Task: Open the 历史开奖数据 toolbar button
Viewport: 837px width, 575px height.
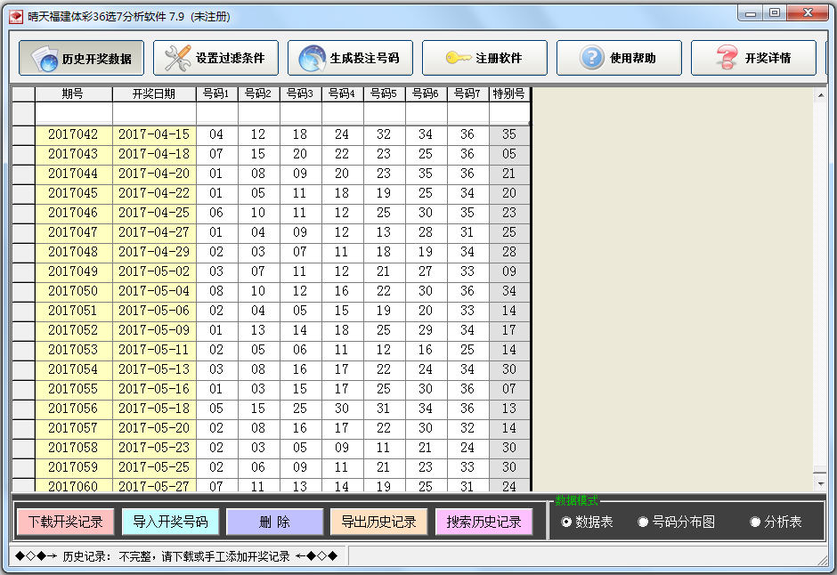Action: pyautogui.click(x=81, y=58)
